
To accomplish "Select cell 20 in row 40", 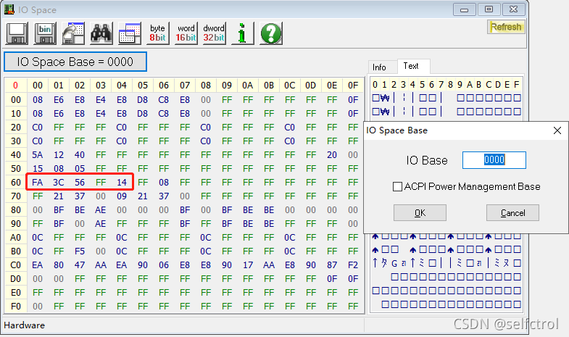I will click(x=332, y=154).
